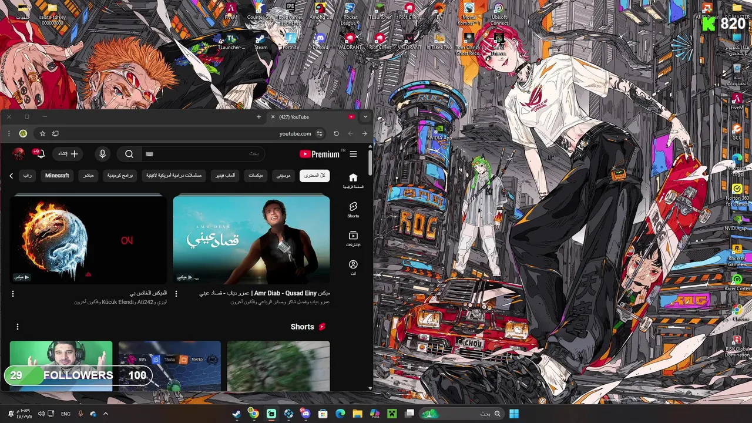Click the 'الميكس الخاص بي' video title

click(x=148, y=293)
